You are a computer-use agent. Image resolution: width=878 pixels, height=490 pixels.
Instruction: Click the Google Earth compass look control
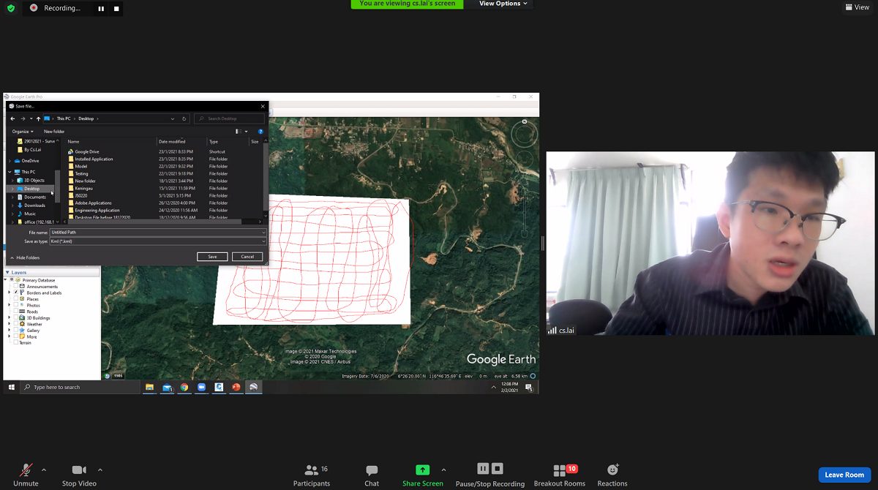525,135
